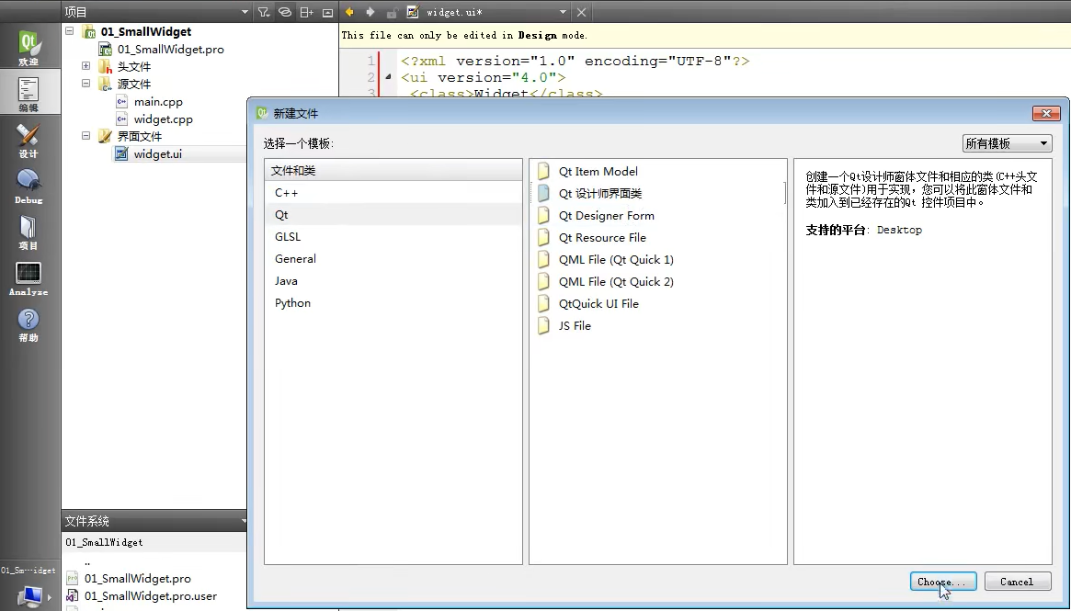This screenshot has width=1071, height=611.
Task: Select QML File (Qt Quick 2) template
Action: (658, 281)
